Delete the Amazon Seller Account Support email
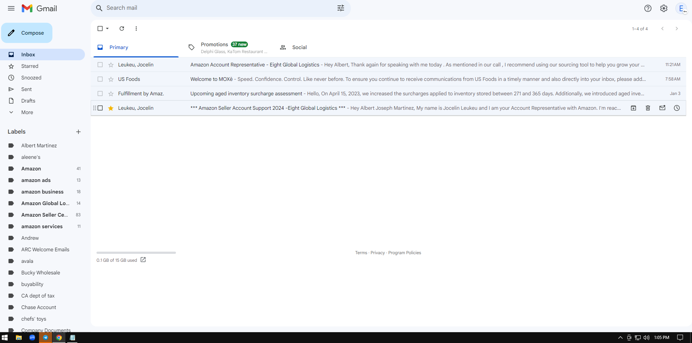The width and height of the screenshot is (692, 343). click(648, 108)
